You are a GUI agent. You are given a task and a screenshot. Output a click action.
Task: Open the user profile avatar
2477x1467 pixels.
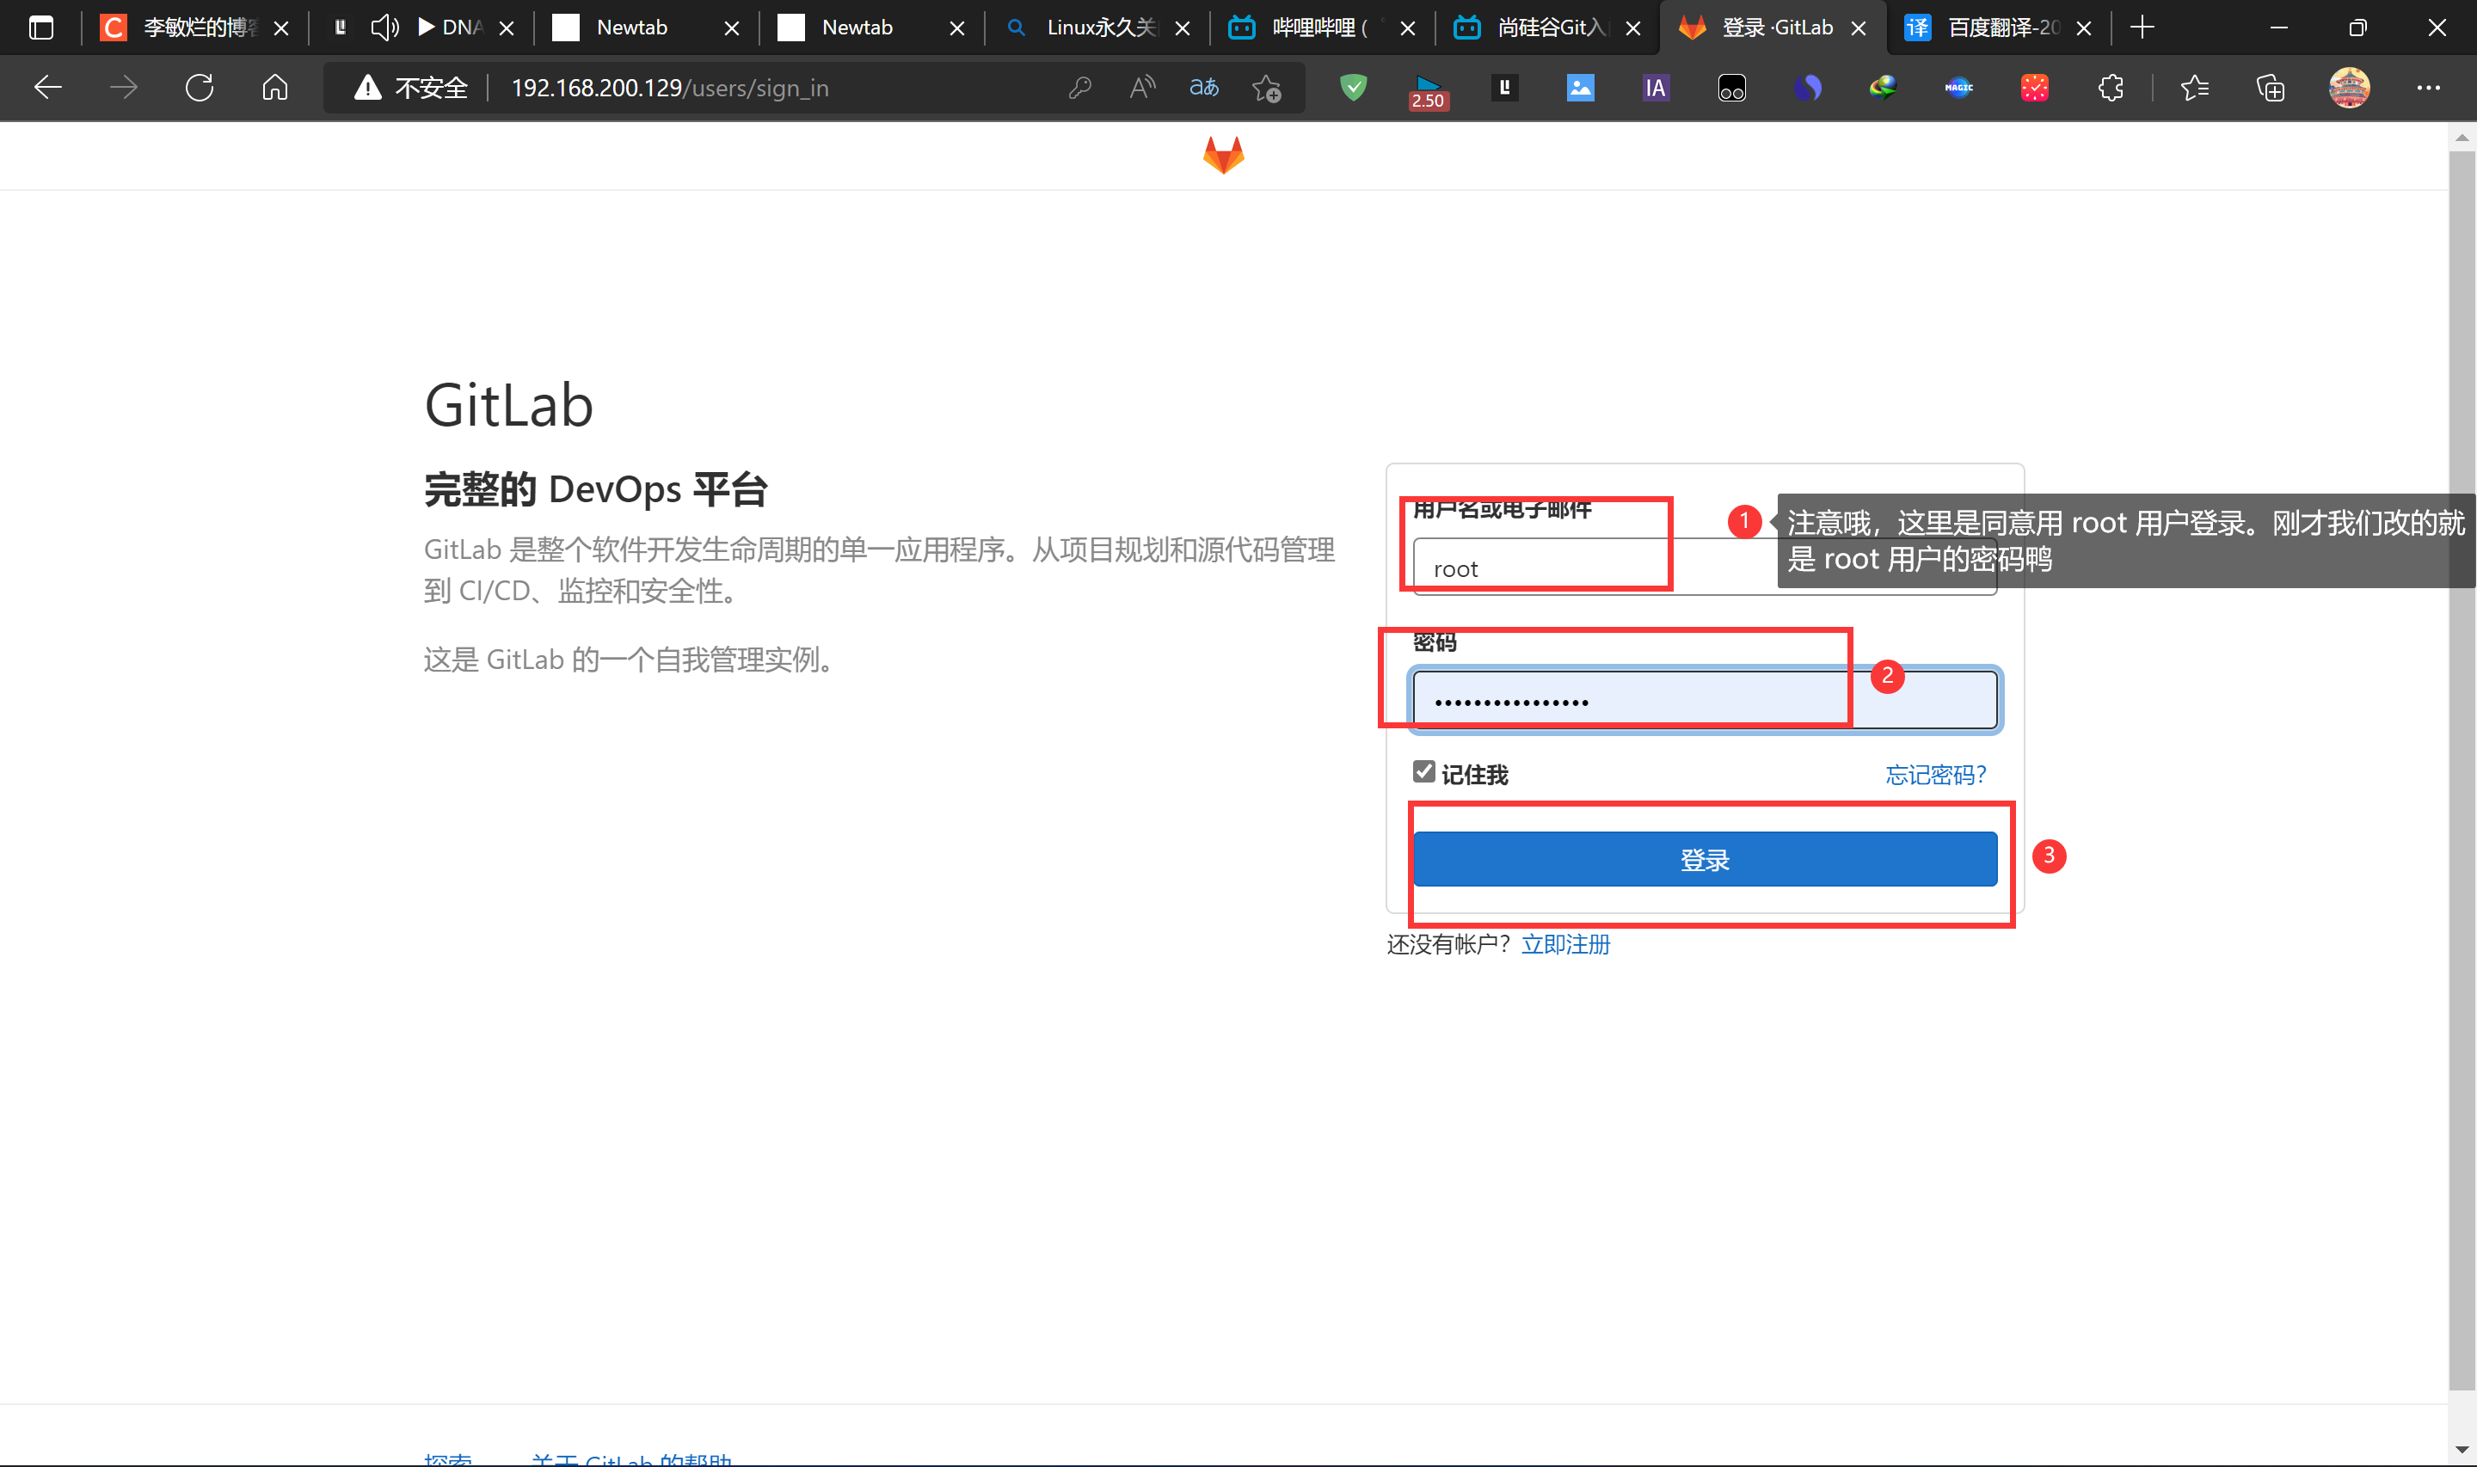[x=2350, y=88]
